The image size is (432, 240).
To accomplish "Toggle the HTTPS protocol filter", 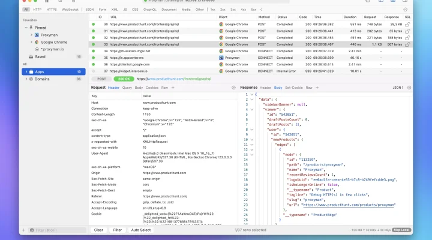I will (52, 10).
